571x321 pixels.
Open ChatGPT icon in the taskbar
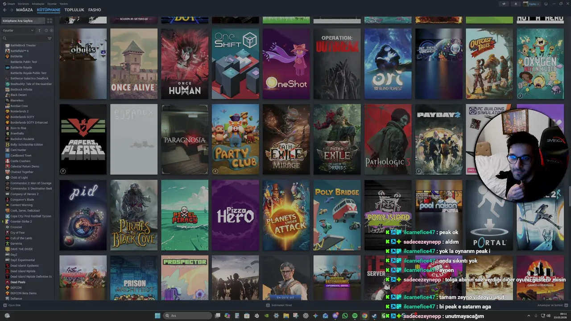(306, 316)
